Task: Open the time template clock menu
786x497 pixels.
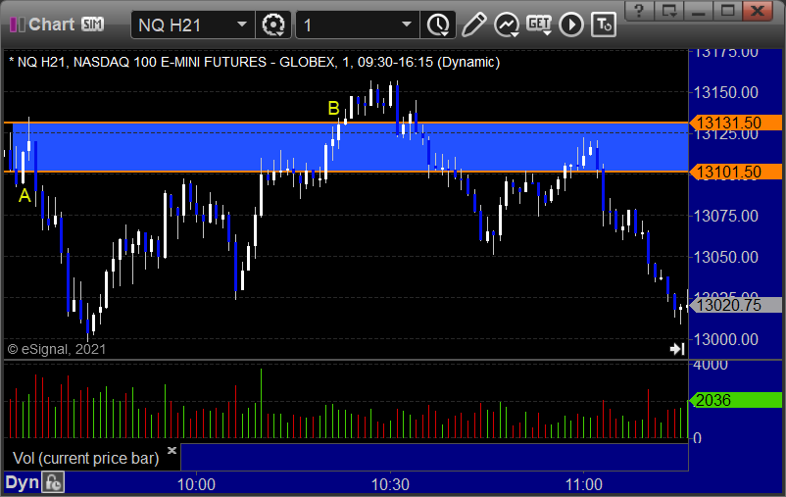Action: [x=438, y=25]
